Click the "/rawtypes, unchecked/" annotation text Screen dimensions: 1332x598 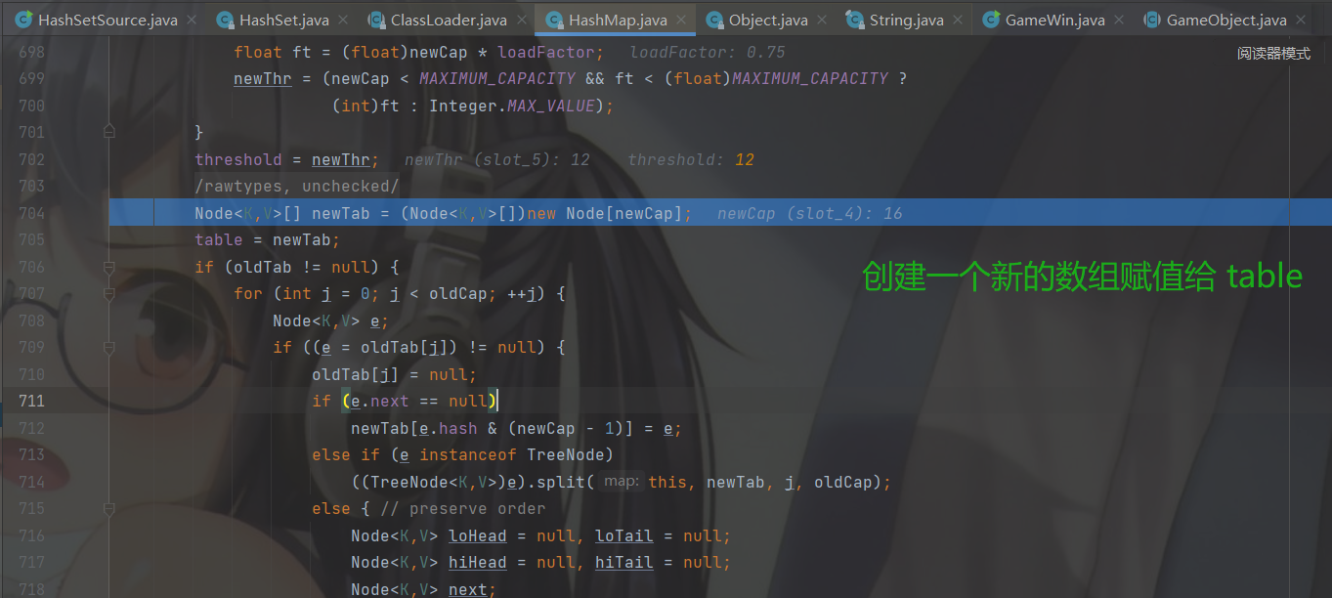[297, 186]
